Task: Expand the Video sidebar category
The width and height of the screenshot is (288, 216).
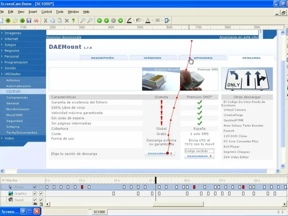Action: click(x=2, y=138)
